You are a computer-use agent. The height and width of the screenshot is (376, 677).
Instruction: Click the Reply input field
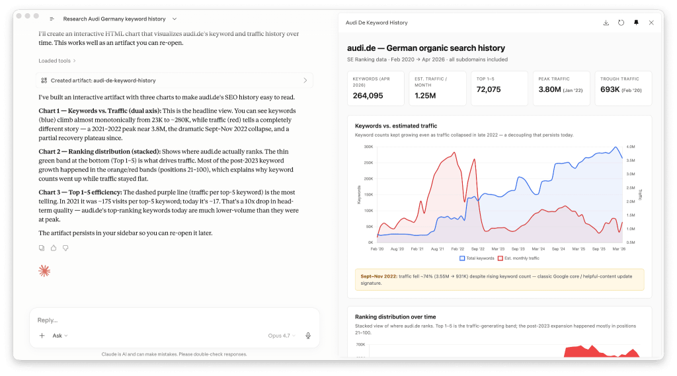[175, 320]
